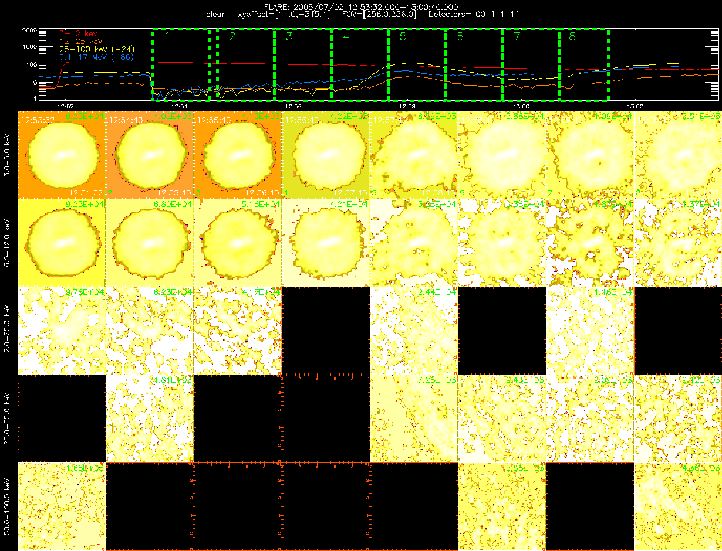Click the '12:54' time axis label
The width and height of the screenshot is (722, 551).
[179, 106]
